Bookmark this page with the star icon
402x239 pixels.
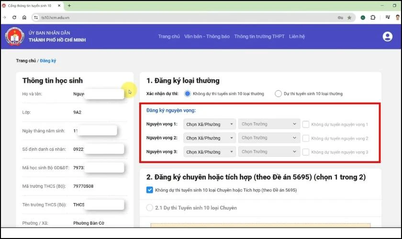tap(349, 18)
